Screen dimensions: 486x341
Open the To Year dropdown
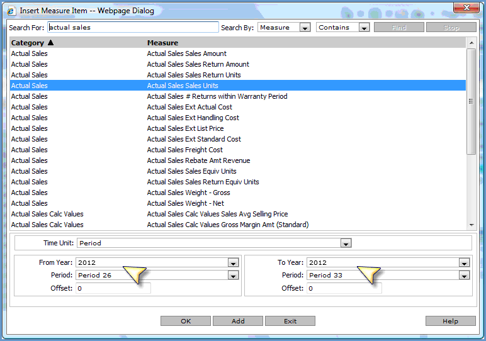pyautogui.click(x=464, y=263)
